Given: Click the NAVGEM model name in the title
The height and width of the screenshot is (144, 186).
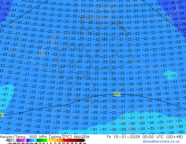Looking at the screenshot, I should [81, 137].
